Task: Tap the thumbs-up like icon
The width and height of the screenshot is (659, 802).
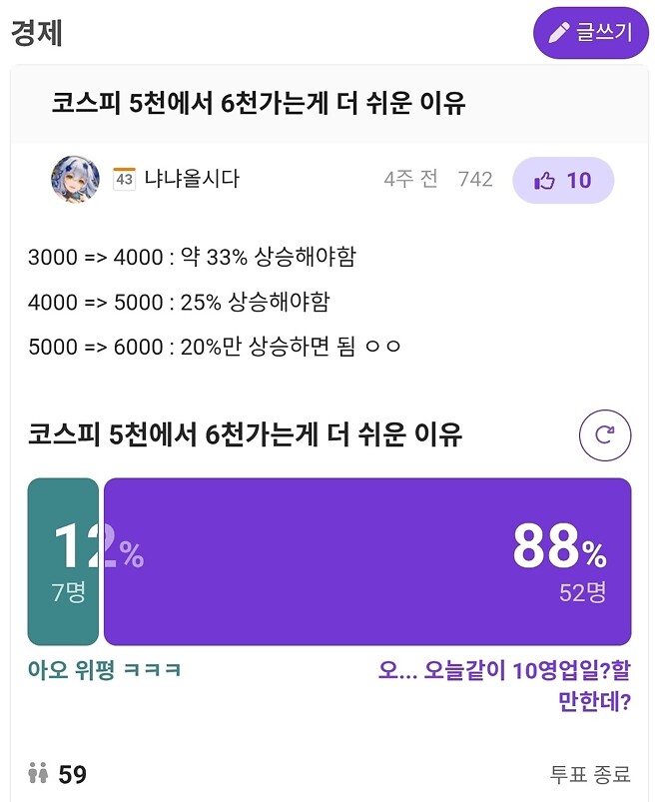Action: (x=544, y=180)
